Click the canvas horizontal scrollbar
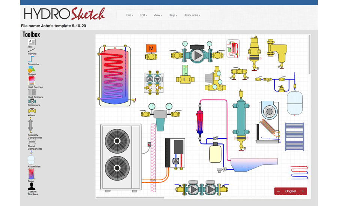The width and height of the screenshot is (338, 206). 130,197
